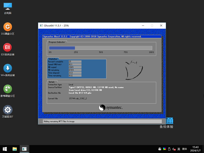Click the disabled maximize button of Ghost64

152,25
